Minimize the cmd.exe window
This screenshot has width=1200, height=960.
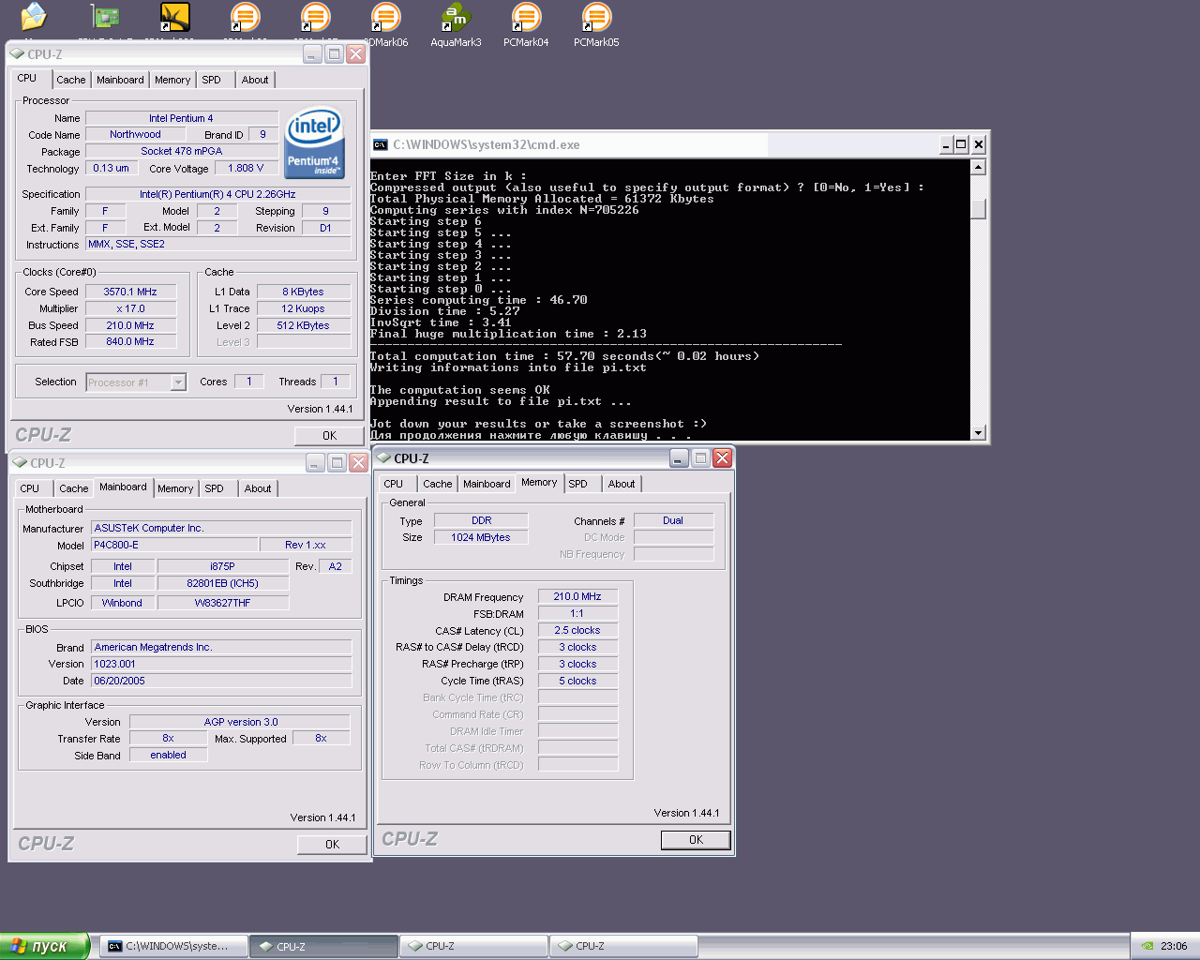pos(946,144)
